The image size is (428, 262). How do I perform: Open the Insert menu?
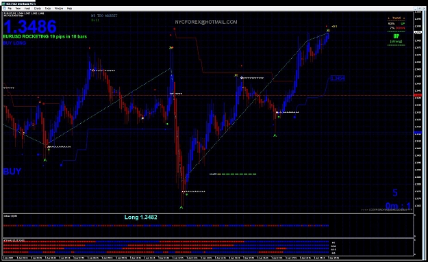(27, 8)
